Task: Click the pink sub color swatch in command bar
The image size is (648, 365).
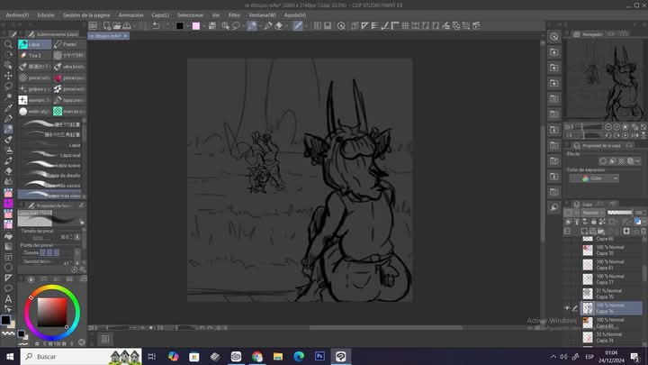Action: point(196,25)
